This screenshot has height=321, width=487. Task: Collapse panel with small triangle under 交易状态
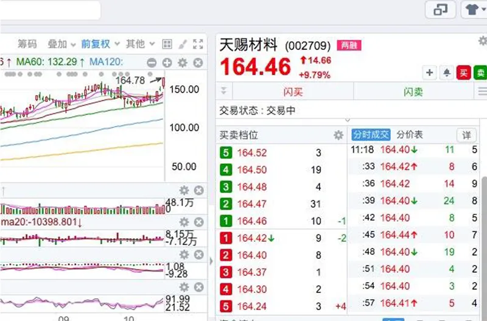pos(348,120)
